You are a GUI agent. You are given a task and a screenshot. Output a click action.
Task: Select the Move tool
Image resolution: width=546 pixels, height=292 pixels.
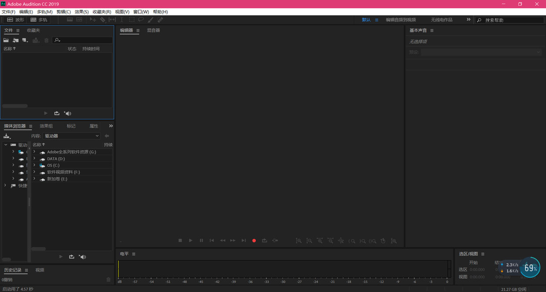coord(93,20)
